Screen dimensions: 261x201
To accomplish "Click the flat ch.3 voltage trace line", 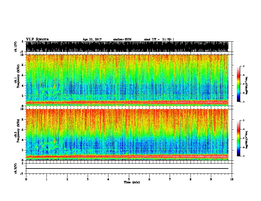I will (127, 168).
